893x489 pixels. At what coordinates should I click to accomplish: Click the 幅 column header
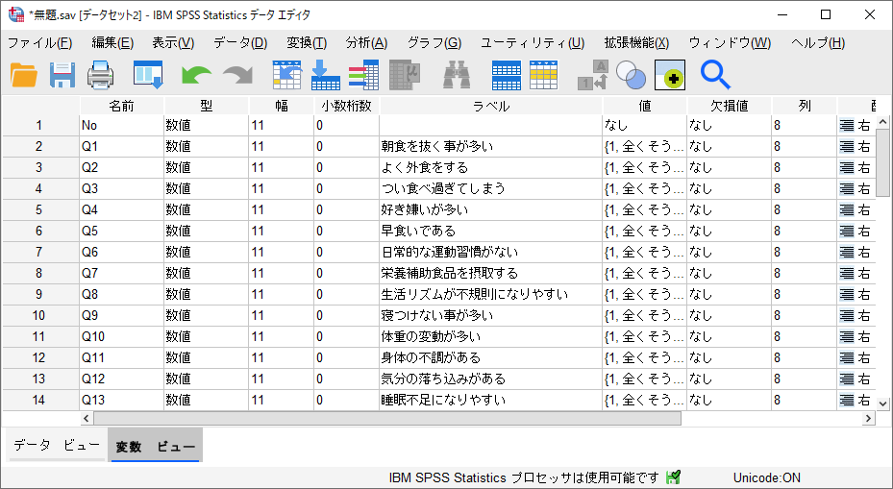282,106
